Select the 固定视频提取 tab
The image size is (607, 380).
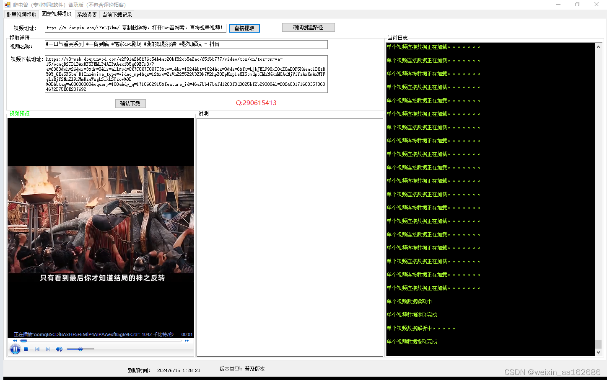click(x=57, y=14)
